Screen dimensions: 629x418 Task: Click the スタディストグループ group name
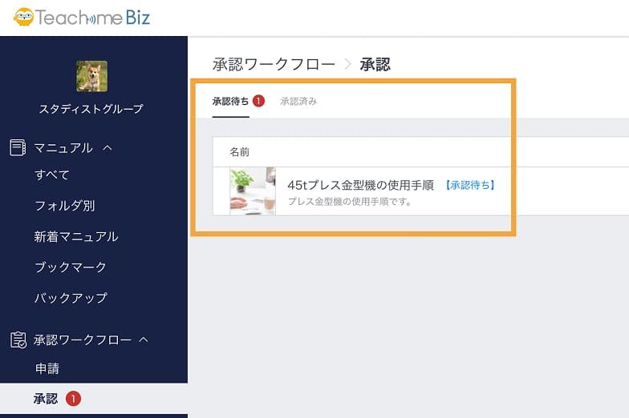tap(91, 109)
